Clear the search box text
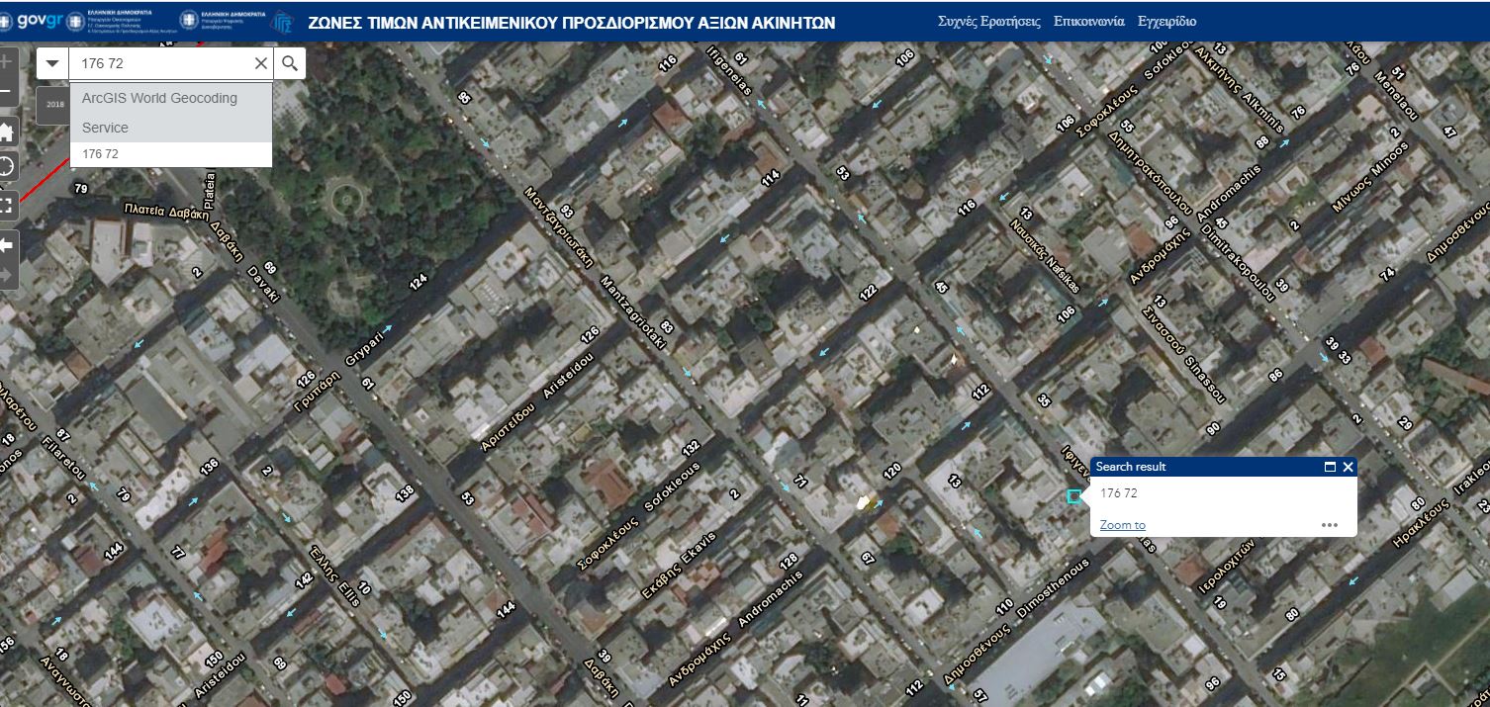This screenshot has height=707, width=1490. pyautogui.click(x=261, y=63)
